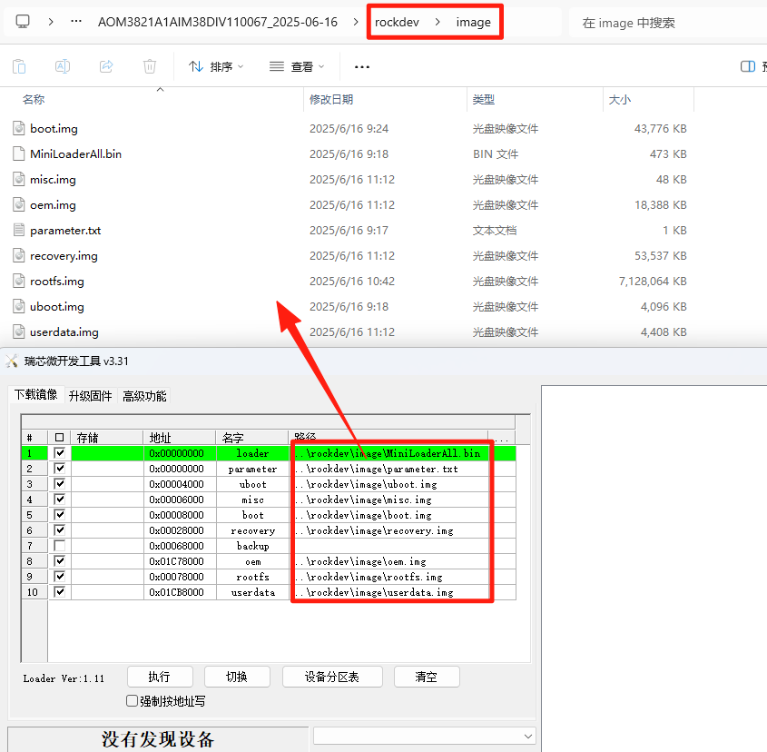Screen dimensions: 767x752
Task: Open the 排序 sort dropdown
Action: coord(216,66)
